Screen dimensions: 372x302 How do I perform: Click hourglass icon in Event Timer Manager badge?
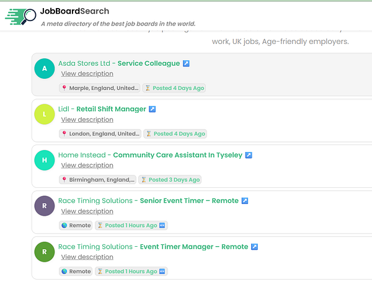[x=100, y=272]
